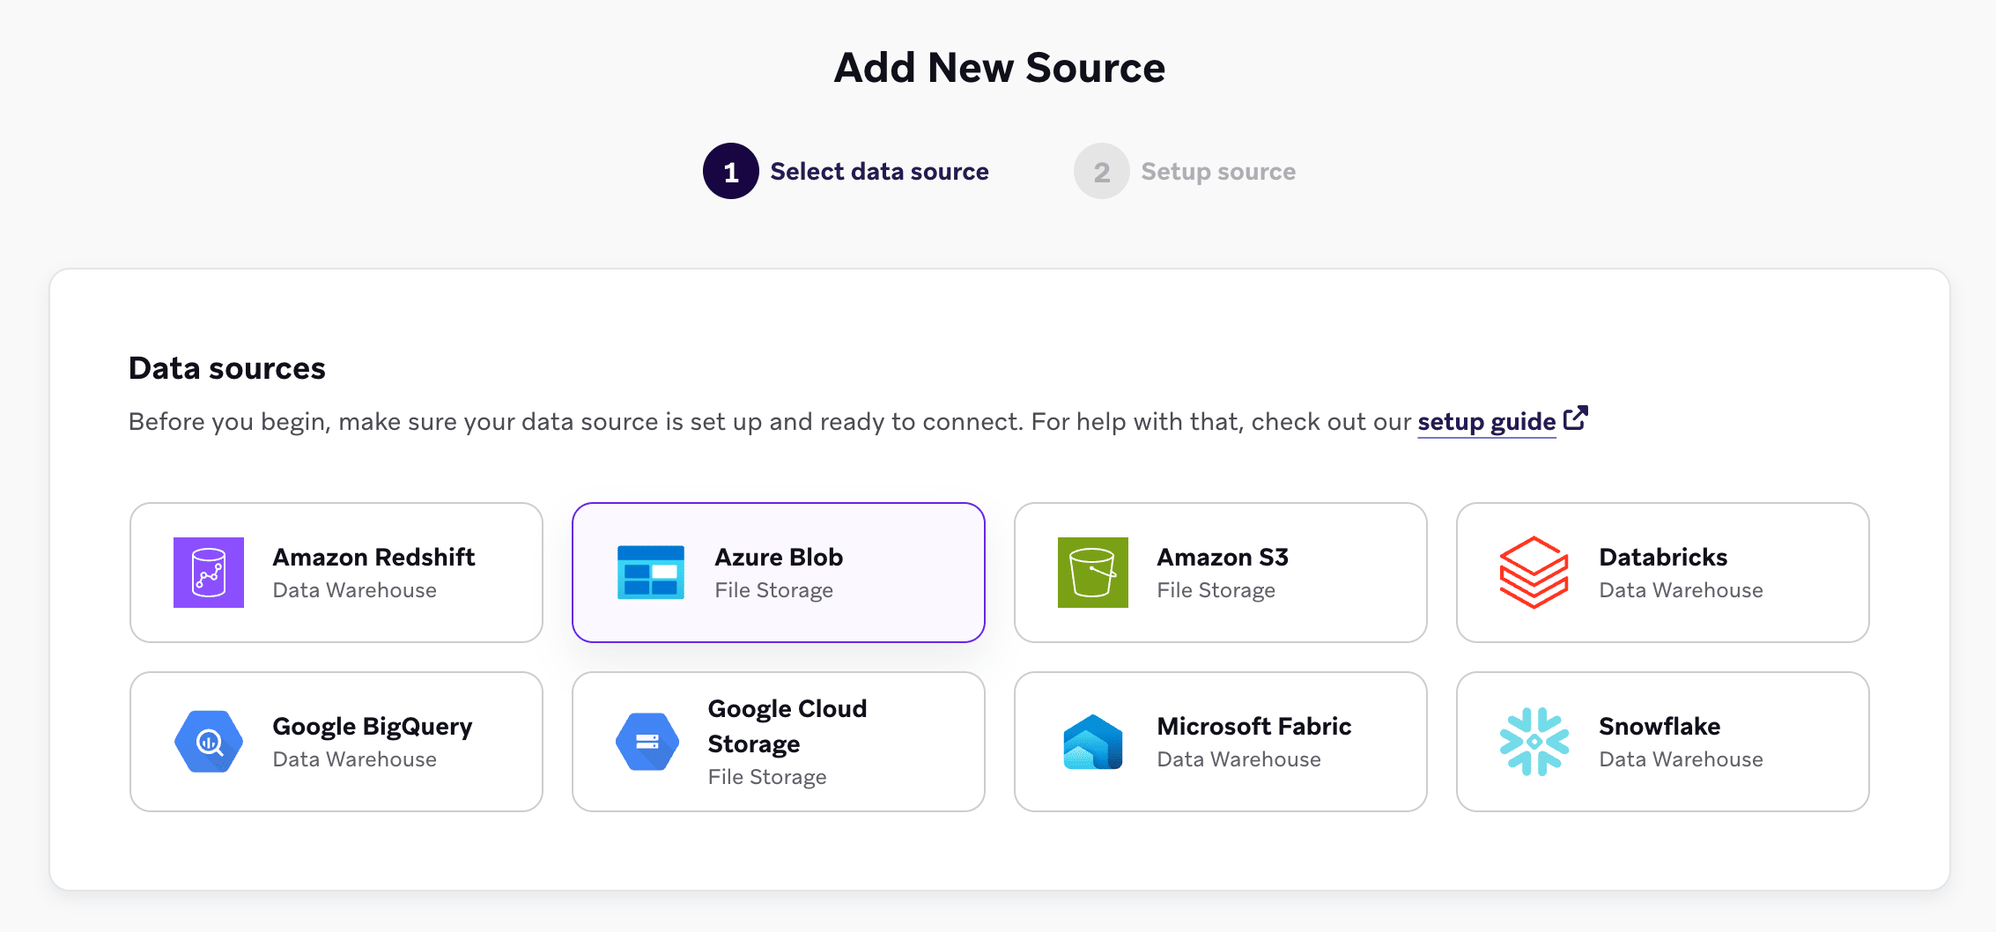Click the 'Microsoft Fabric' title text
This screenshot has height=932, width=1996.
tap(1254, 726)
